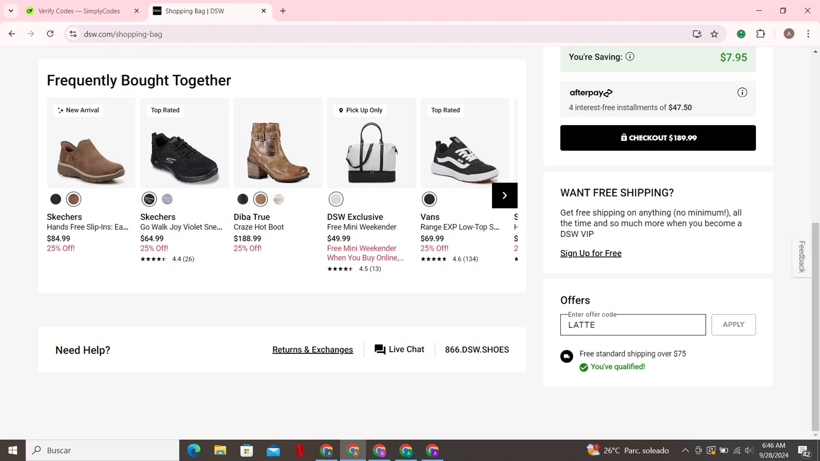Open the Feedback side tab
The height and width of the screenshot is (461, 820).
click(801, 257)
